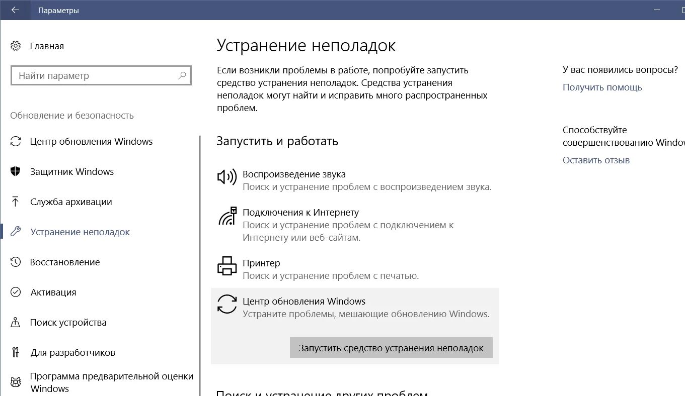Click text Поиск и устранение проблем с печатью

pyautogui.click(x=331, y=276)
